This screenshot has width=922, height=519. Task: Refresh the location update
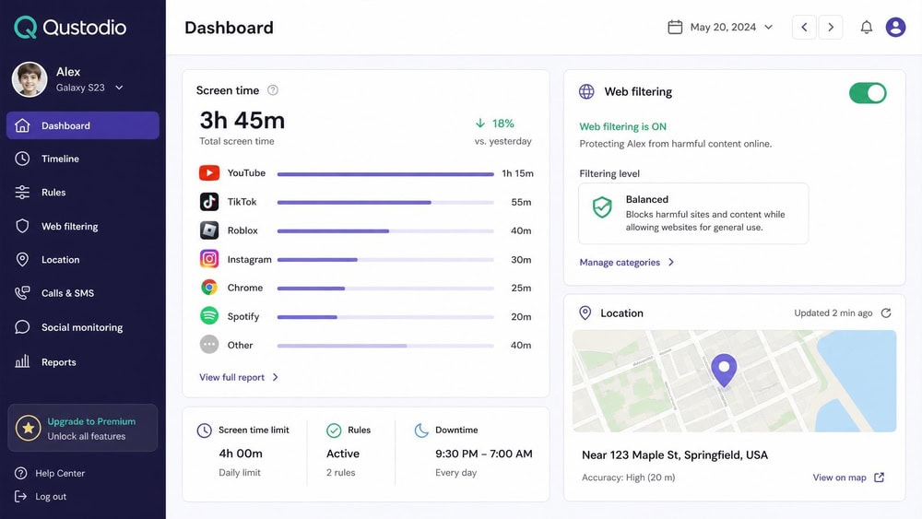coord(886,313)
